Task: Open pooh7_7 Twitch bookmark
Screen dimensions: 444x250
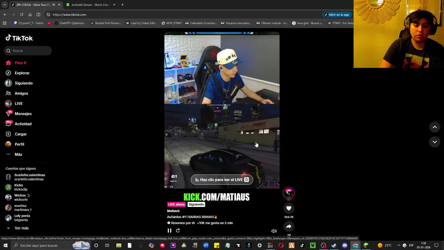Action: click(x=28, y=23)
